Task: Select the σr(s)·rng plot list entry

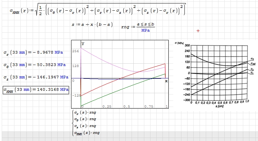Action: (x=87, y=112)
